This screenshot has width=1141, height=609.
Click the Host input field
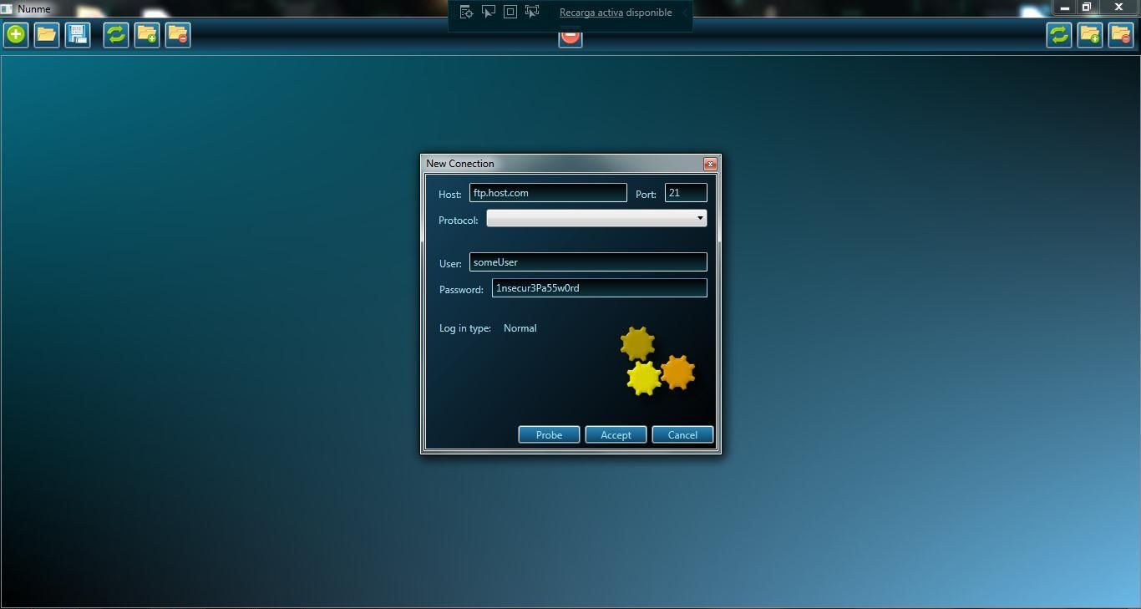tap(548, 193)
